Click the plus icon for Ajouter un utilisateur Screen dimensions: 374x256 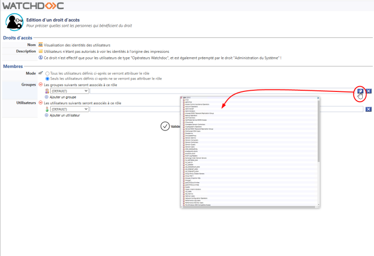click(x=46, y=115)
